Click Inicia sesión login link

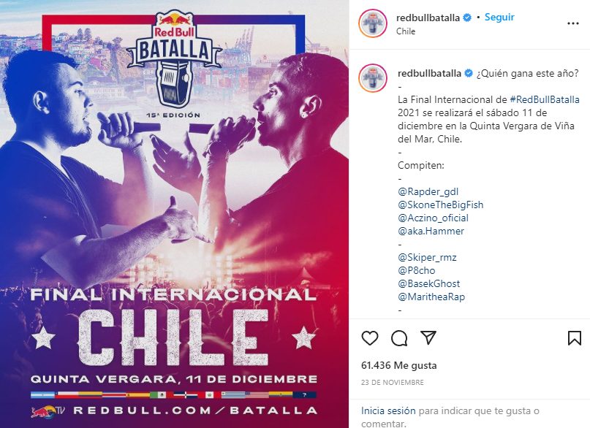click(388, 410)
